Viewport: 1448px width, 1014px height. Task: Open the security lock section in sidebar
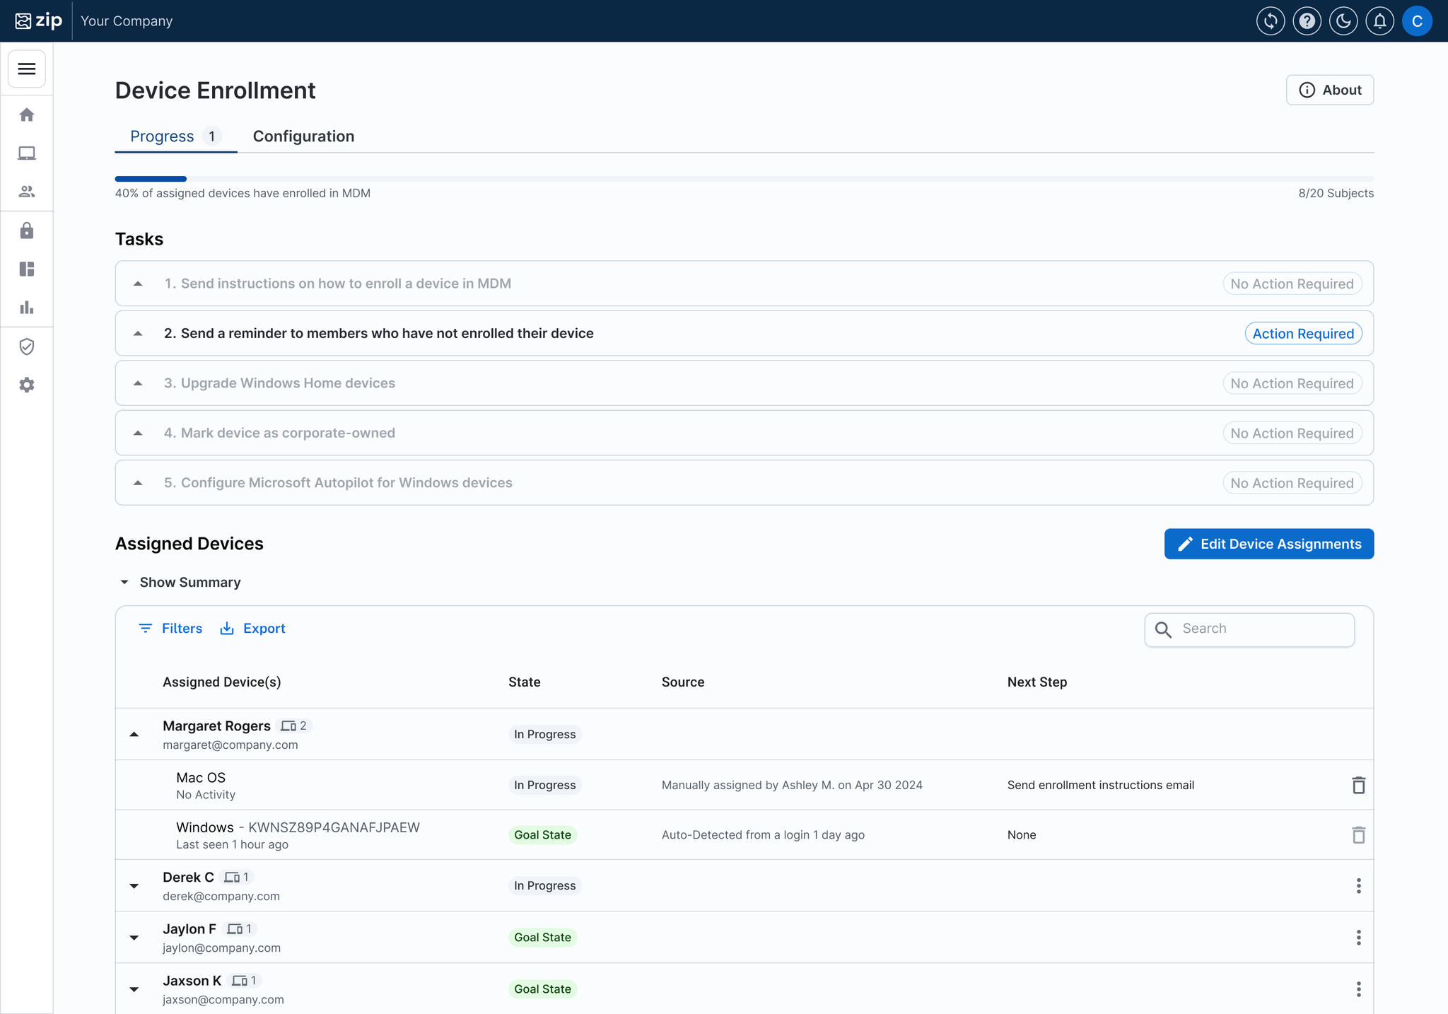tap(27, 231)
